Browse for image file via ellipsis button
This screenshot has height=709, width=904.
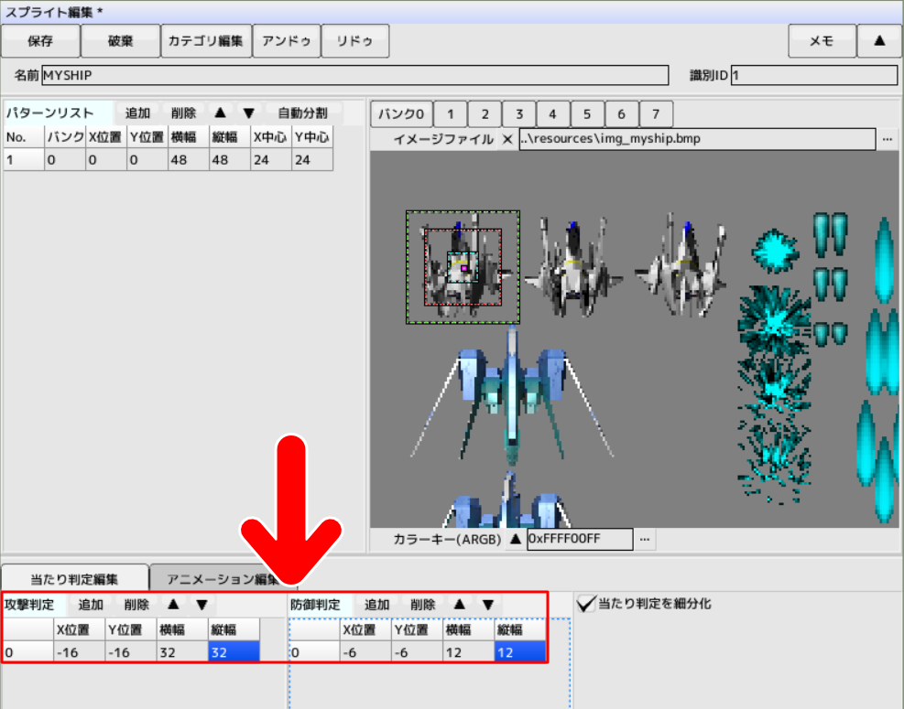887,139
